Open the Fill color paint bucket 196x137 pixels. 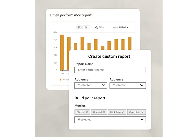[96, 27]
